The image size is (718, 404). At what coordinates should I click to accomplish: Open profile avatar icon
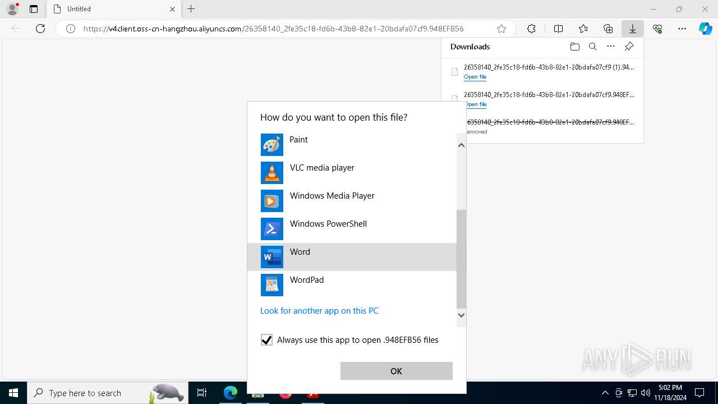pyautogui.click(x=12, y=9)
